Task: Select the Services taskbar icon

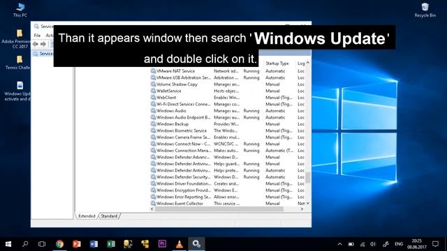Action: (196, 244)
